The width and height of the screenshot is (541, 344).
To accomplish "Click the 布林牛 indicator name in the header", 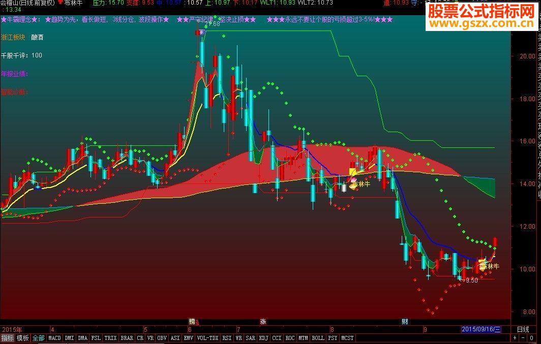I will 74,3.
